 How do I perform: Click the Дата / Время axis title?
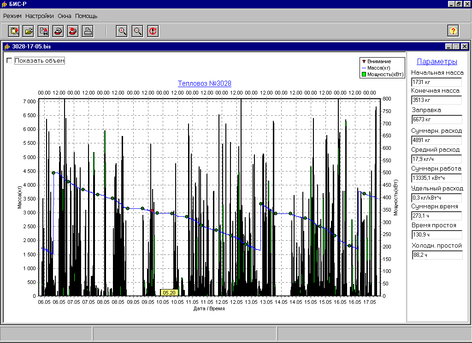coord(209,309)
